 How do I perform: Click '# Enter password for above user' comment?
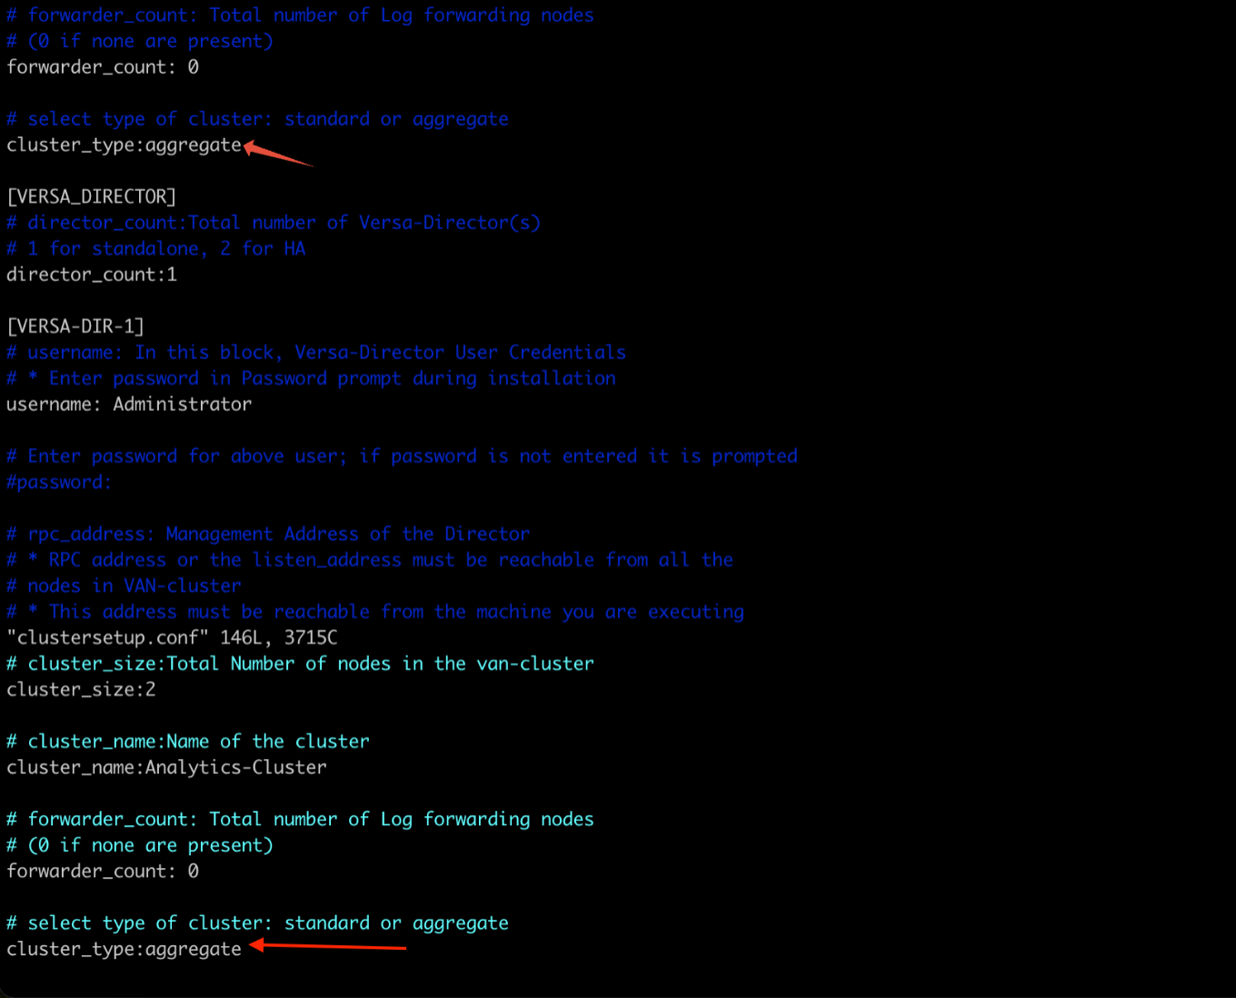pos(402,456)
